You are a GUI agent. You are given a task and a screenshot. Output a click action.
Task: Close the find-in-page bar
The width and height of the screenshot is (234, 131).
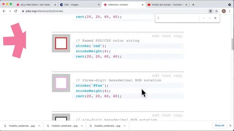pos(215,18)
